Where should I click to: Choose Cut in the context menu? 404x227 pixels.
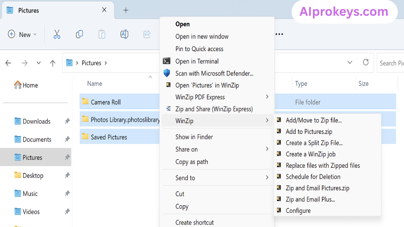click(180, 194)
